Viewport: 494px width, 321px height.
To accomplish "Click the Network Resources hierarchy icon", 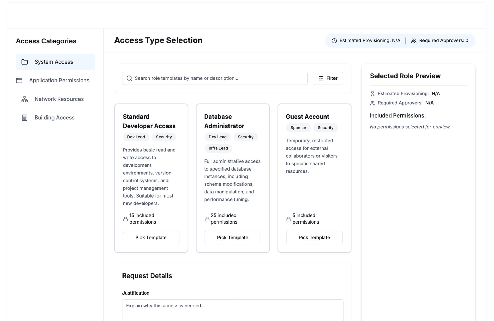I will point(24,99).
